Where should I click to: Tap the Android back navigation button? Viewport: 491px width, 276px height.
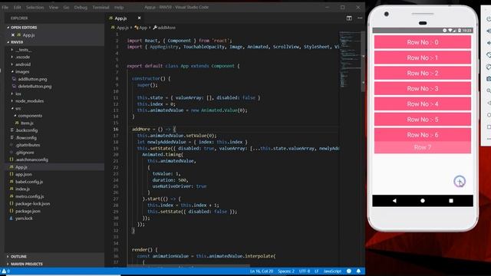tap(394, 201)
